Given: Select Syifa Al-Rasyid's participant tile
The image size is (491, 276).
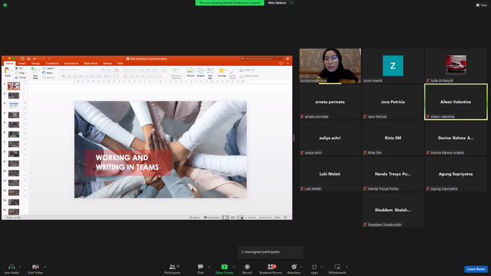Looking at the screenshot, I should 456,66.
